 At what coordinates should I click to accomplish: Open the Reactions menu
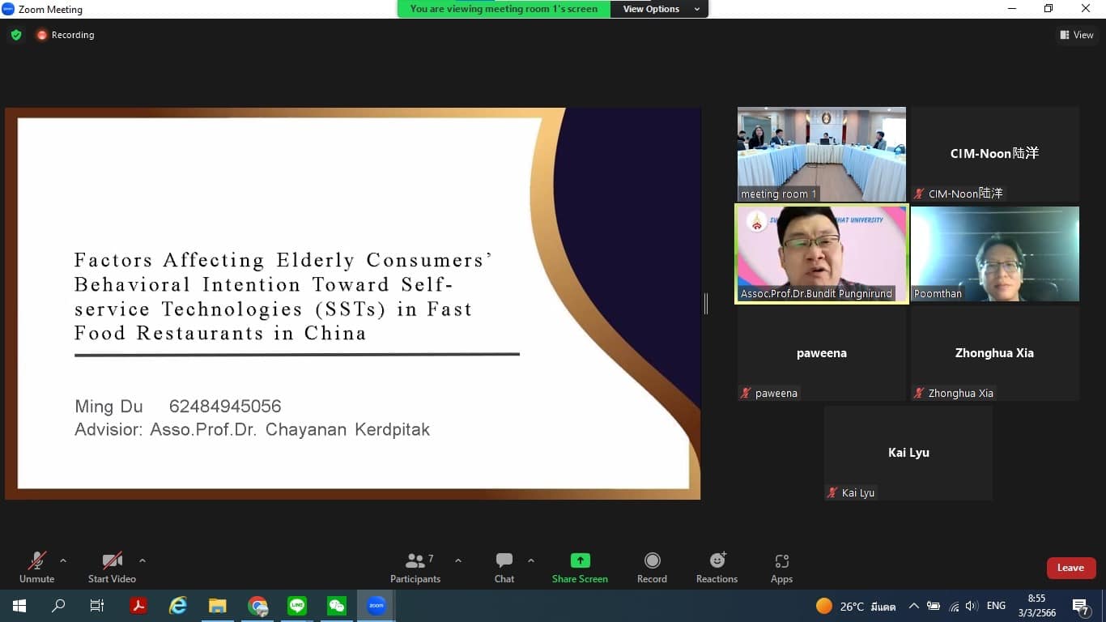pos(717,567)
